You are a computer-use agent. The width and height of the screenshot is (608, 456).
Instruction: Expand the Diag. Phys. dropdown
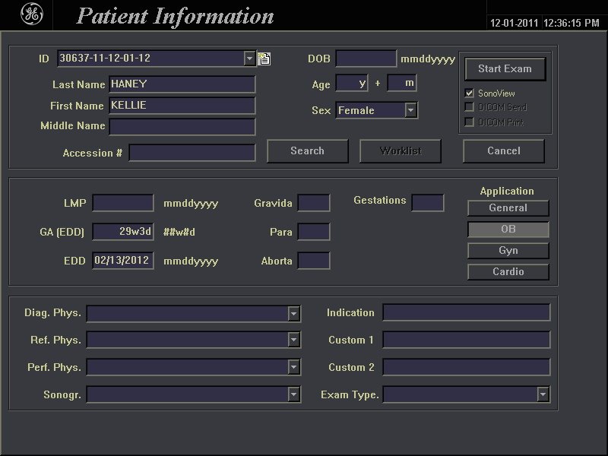pos(294,313)
